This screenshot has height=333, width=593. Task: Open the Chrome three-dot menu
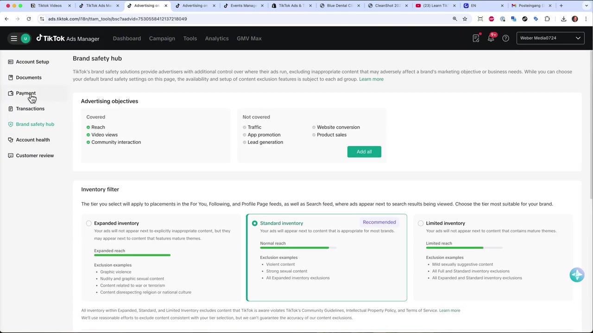pos(586,19)
